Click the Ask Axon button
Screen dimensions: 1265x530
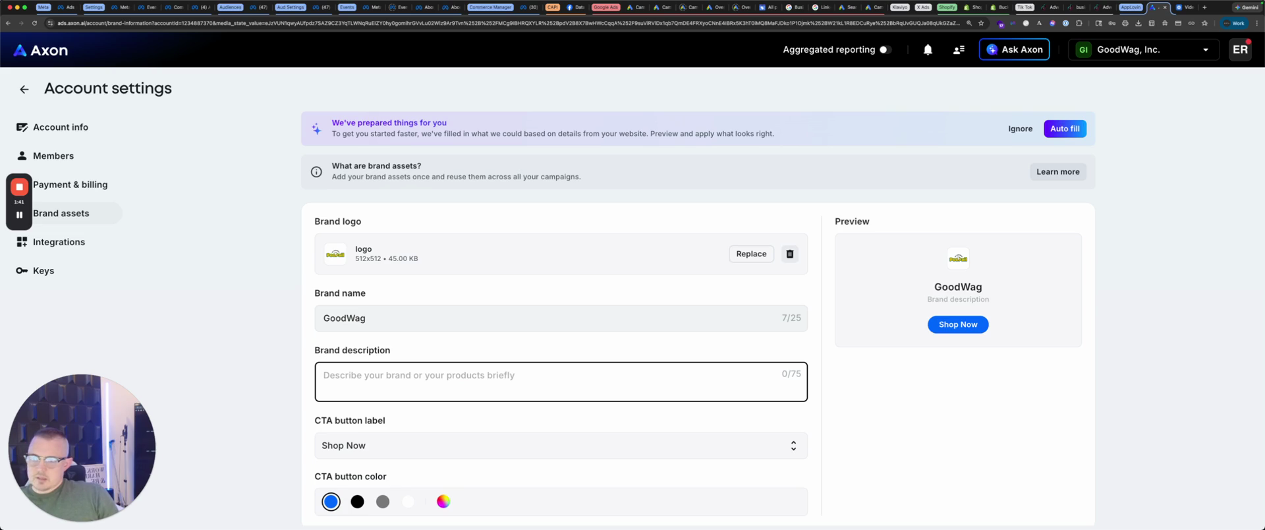click(x=1014, y=49)
